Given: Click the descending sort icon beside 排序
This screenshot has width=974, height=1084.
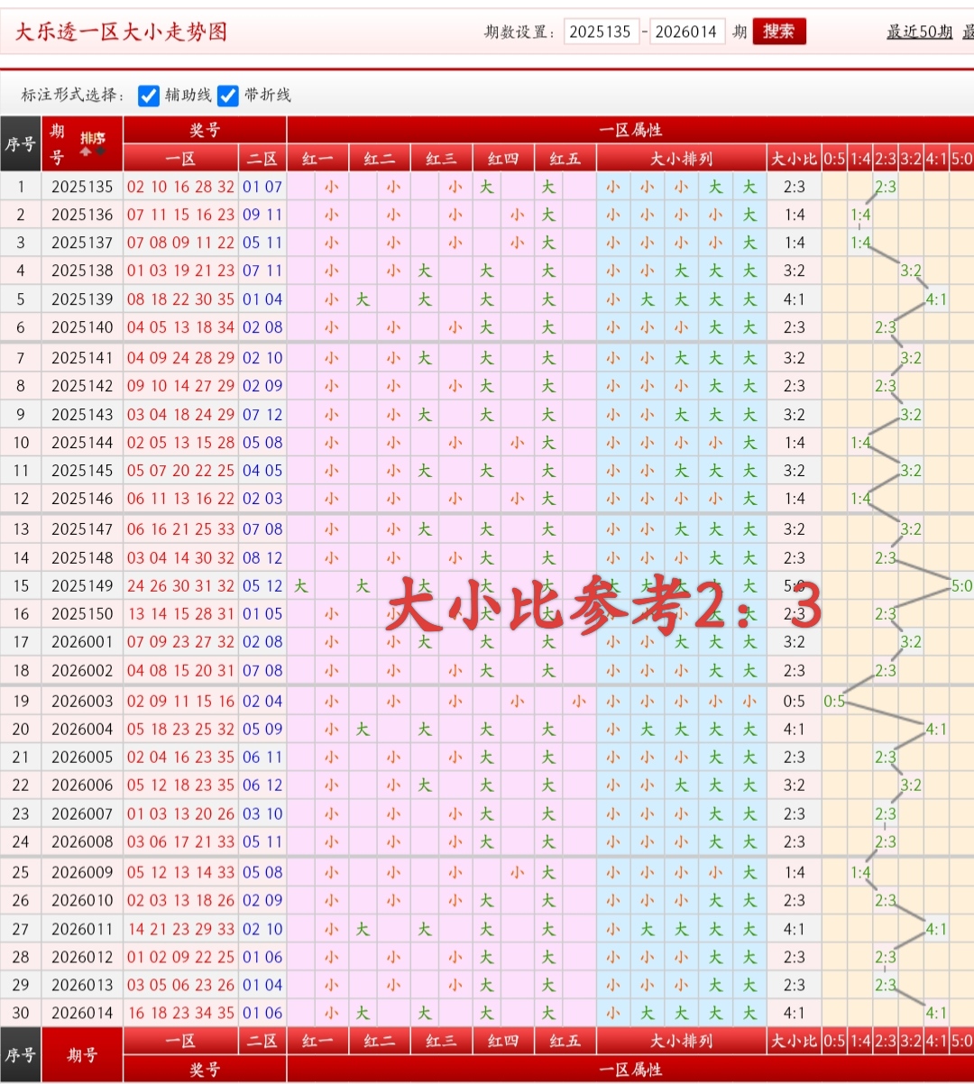Looking at the screenshot, I should point(100,152).
